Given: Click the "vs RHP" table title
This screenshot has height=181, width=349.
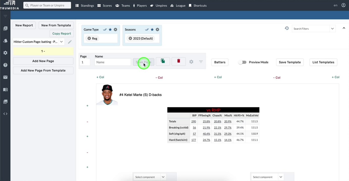Looking at the screenshot, I should click(213, 110).
